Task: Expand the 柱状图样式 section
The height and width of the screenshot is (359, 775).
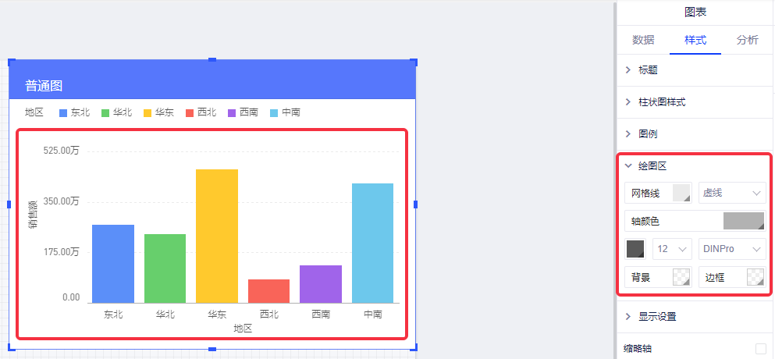Action: (661, 102)
